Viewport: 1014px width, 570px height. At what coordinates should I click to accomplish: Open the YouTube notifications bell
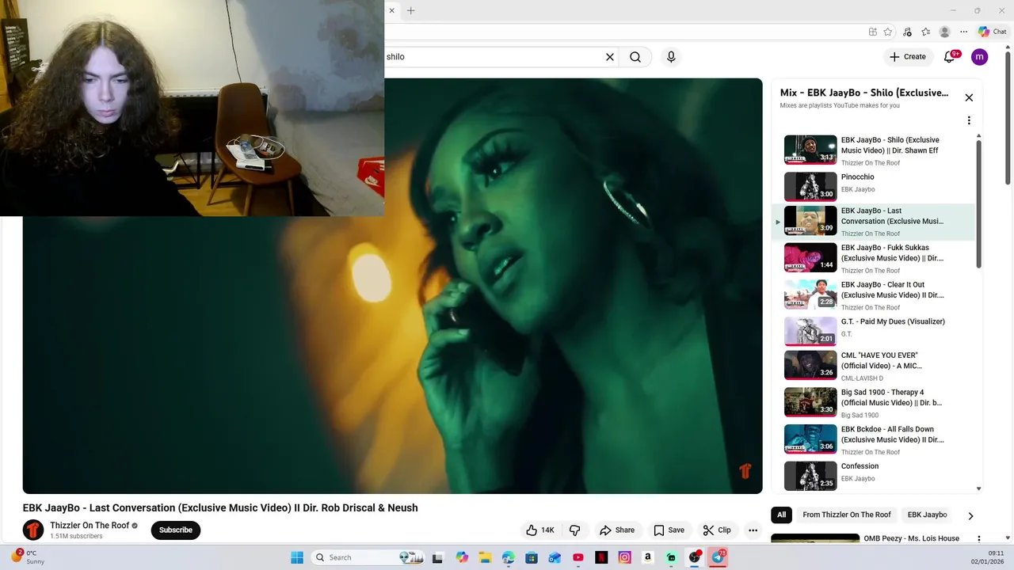[950, 57]
